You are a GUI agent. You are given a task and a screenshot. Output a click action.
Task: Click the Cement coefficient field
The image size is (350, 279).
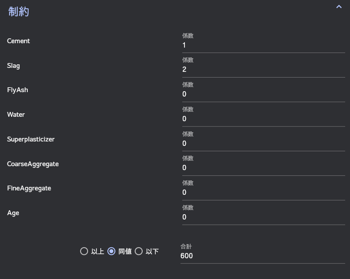pyautogui.click(x=263, y=45)
